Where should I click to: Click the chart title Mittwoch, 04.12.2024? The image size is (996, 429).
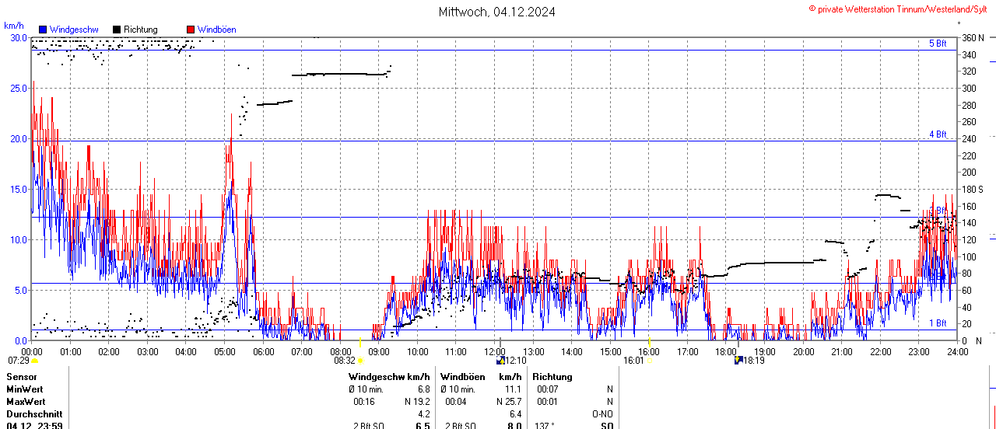(496, 12)
